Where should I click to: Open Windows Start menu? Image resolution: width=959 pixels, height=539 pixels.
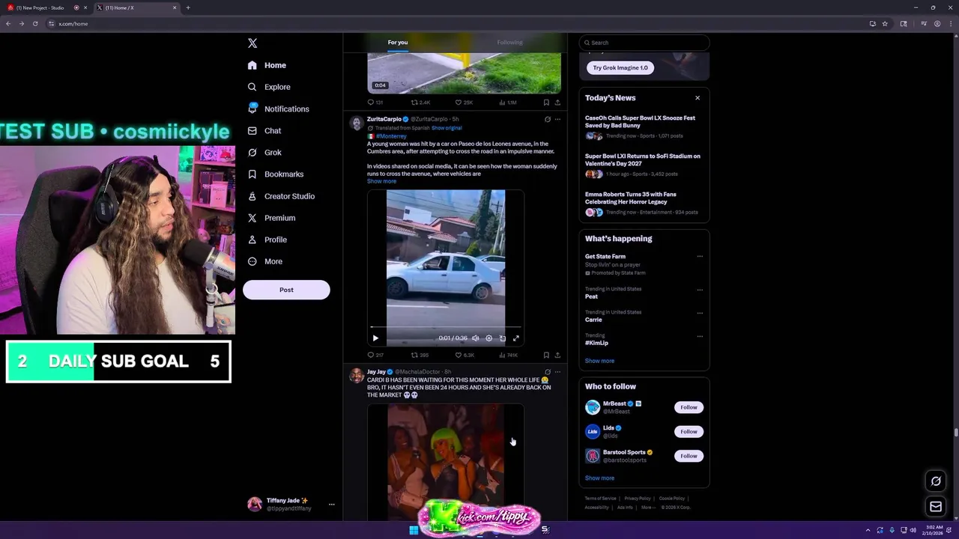tap(414, 530)
